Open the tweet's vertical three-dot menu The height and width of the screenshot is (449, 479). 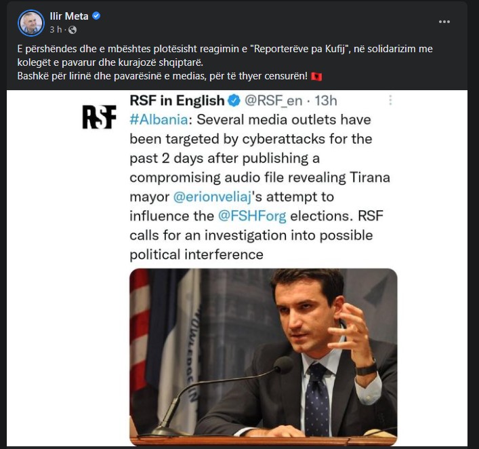point(390,100)
